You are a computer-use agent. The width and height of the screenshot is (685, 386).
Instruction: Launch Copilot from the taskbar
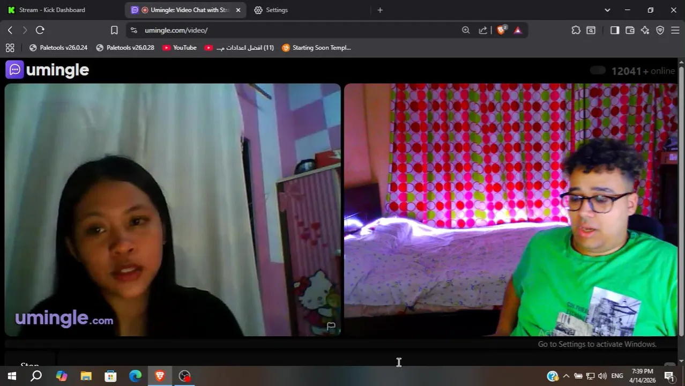pos(62,376)
